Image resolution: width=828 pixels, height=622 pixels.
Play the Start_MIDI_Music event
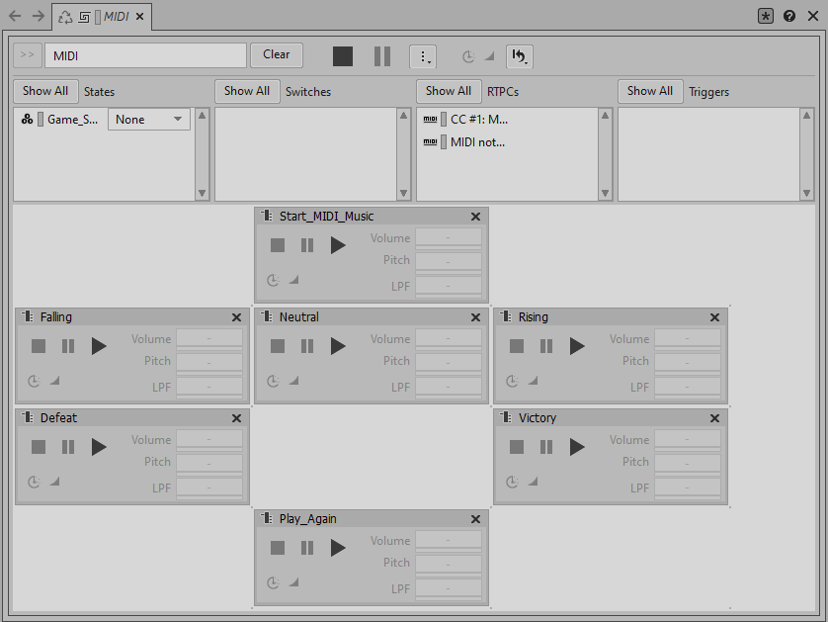(x=338, y=245)
